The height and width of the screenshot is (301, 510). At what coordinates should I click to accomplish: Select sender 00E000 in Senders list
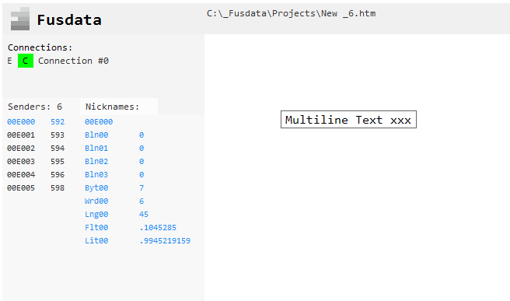[21, 121]
